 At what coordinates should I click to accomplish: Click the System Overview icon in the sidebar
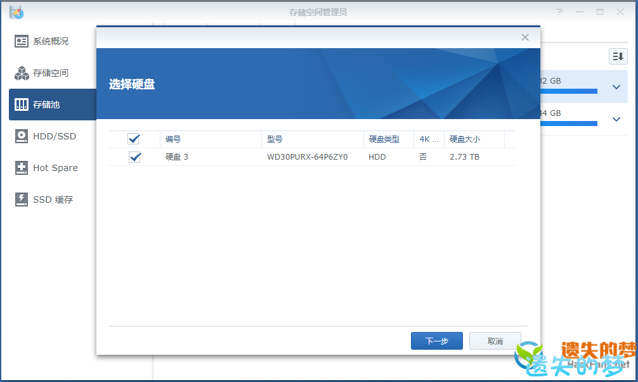coord(22,41)
